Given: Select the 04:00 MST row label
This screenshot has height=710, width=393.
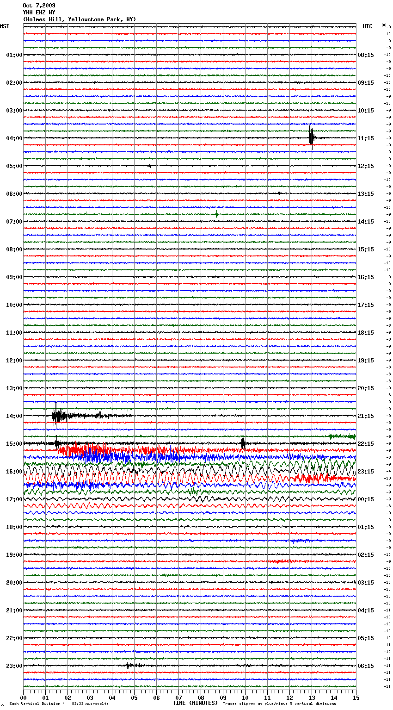Looking at the screenshot, I should (x=14, y=138).
